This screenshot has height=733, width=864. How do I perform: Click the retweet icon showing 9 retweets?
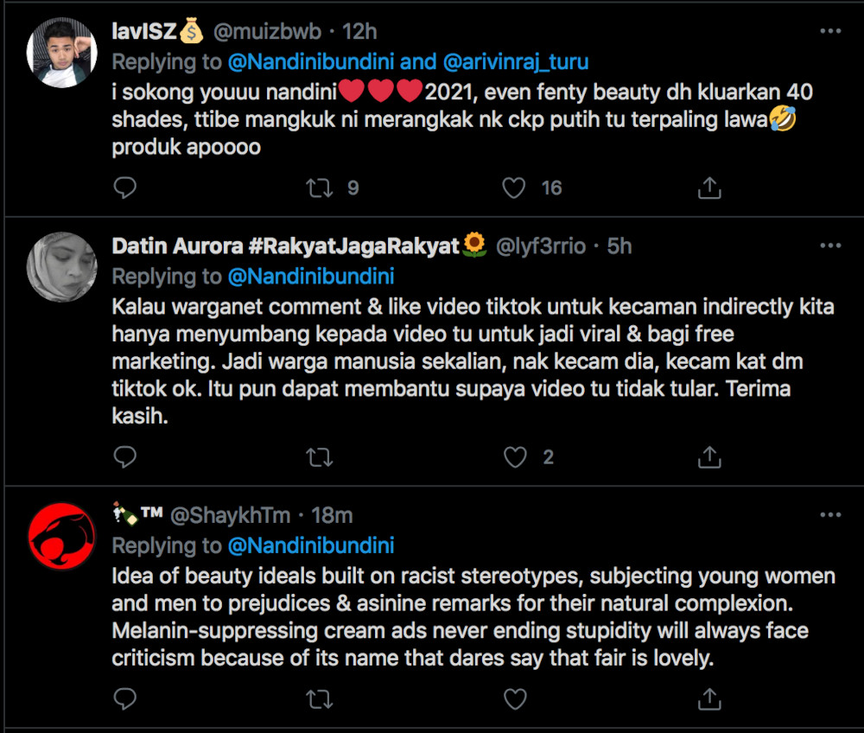click(x=321, y=187)
